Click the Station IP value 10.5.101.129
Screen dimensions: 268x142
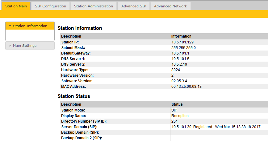coord(182,42)
